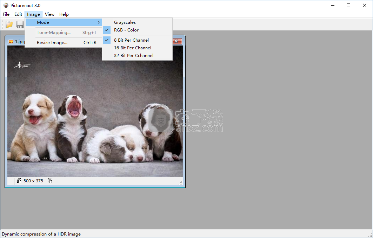Click the "Picturenaut 3.0" title text
This screenshot has height=238, width=373.
(26, 5)
